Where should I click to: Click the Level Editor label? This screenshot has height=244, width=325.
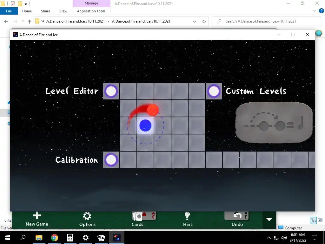[x=72, y=91]
